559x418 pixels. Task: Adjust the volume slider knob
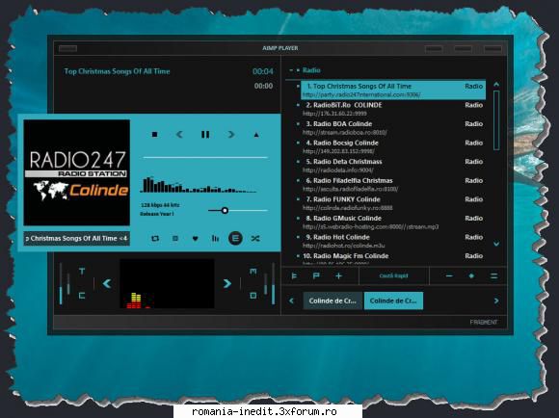[225, 211]
